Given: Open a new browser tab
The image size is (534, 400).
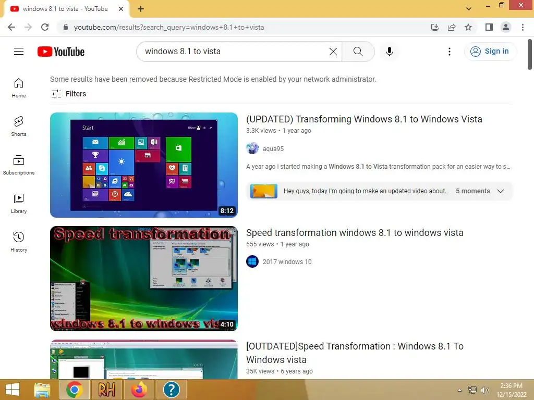Looking at the screenshot, I should (141, 9).
